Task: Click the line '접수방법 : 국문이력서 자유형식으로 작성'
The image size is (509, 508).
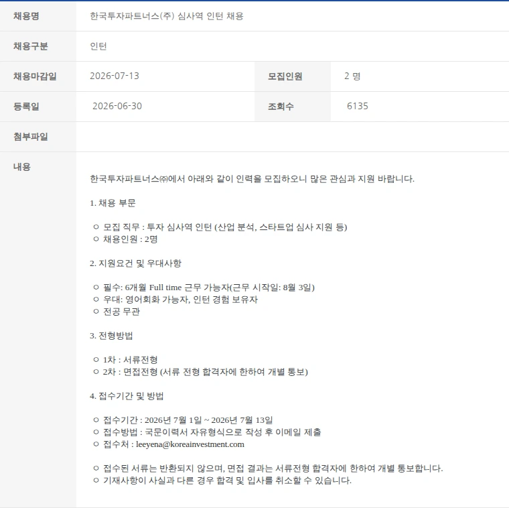Action: (x=212, y=432)
